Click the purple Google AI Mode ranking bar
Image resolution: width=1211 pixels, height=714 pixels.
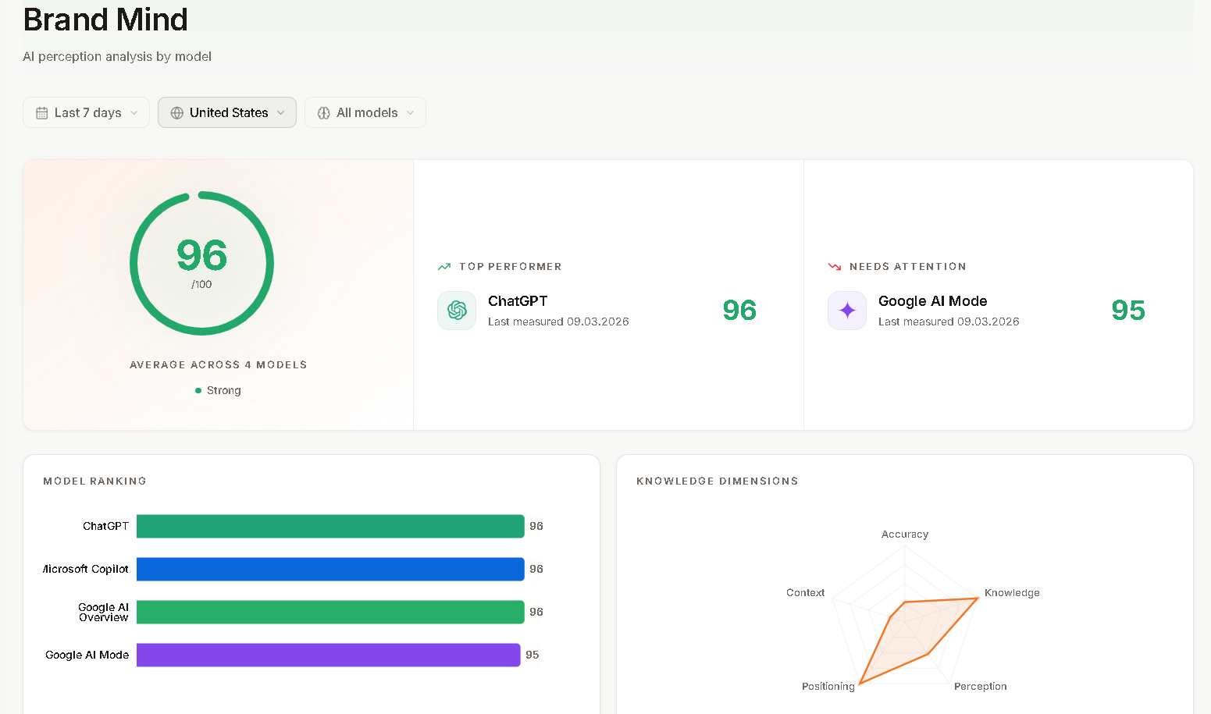(x=328, y=655)
